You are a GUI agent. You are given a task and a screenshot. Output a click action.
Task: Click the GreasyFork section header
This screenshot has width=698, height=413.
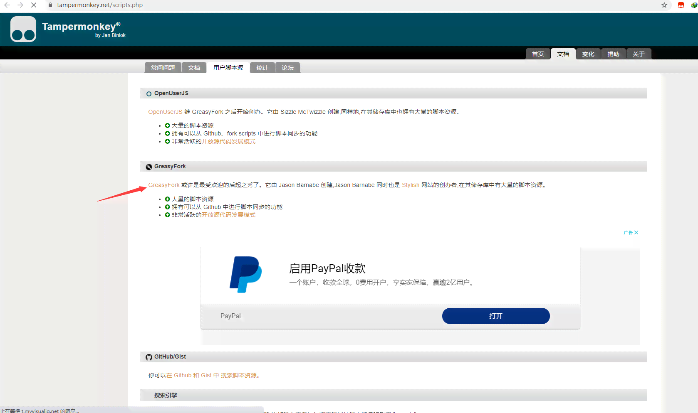click(x=394, y=166)
